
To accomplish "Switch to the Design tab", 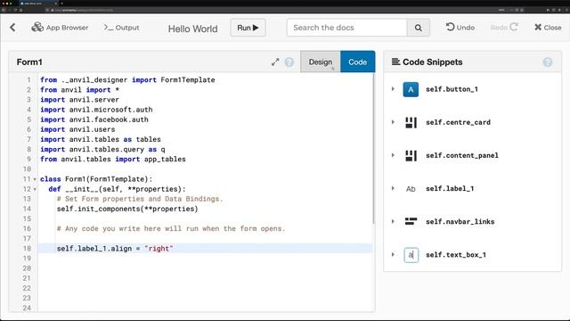I will click(321, 62).
